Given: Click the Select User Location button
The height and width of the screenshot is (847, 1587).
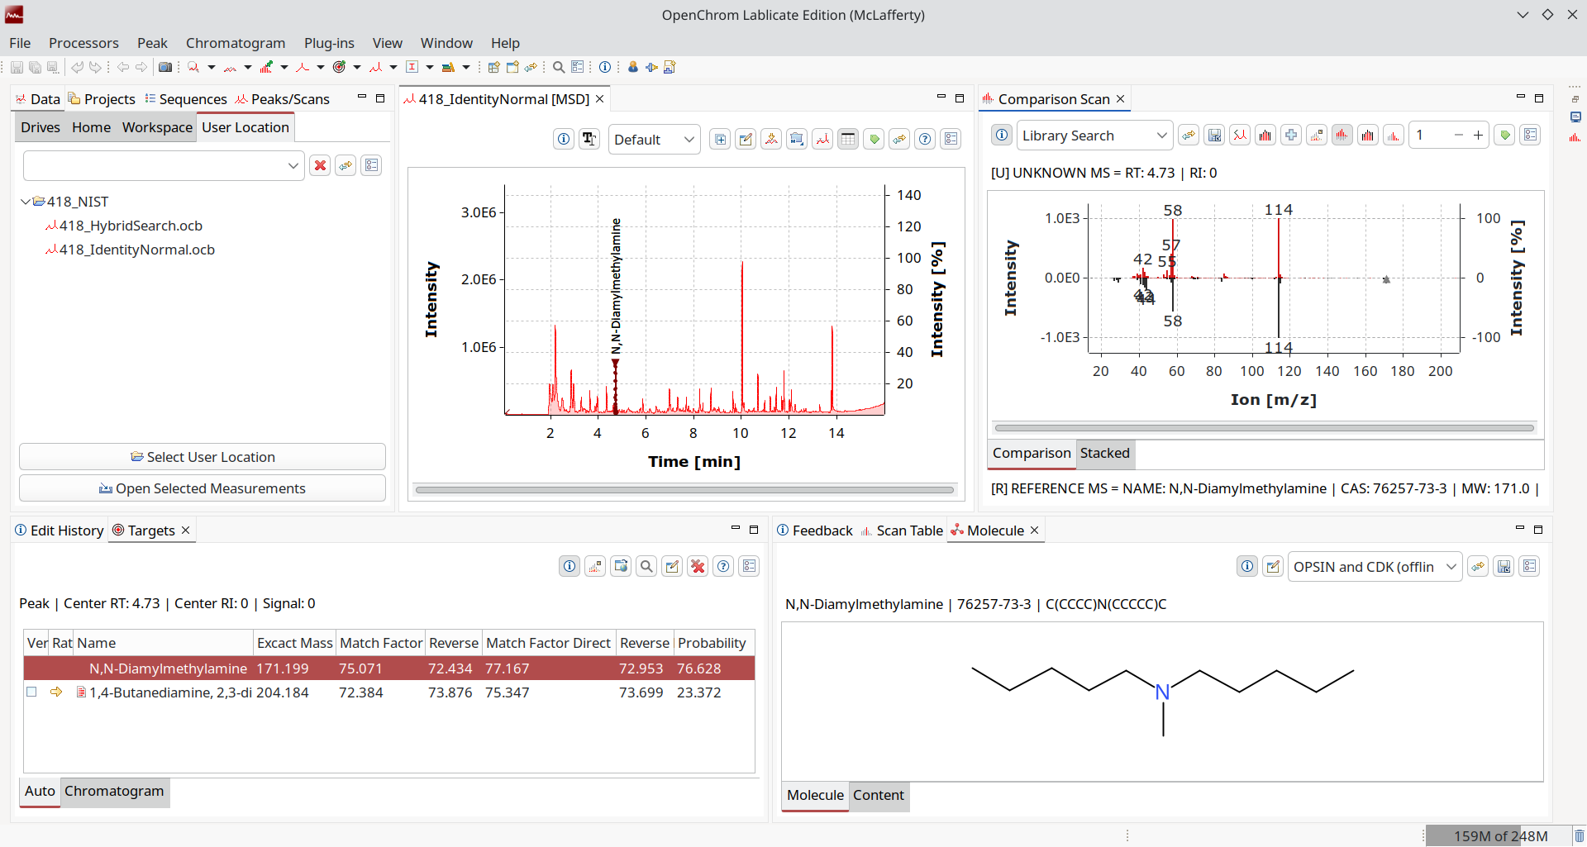Looking at the screenshot, I should point(203,457).
